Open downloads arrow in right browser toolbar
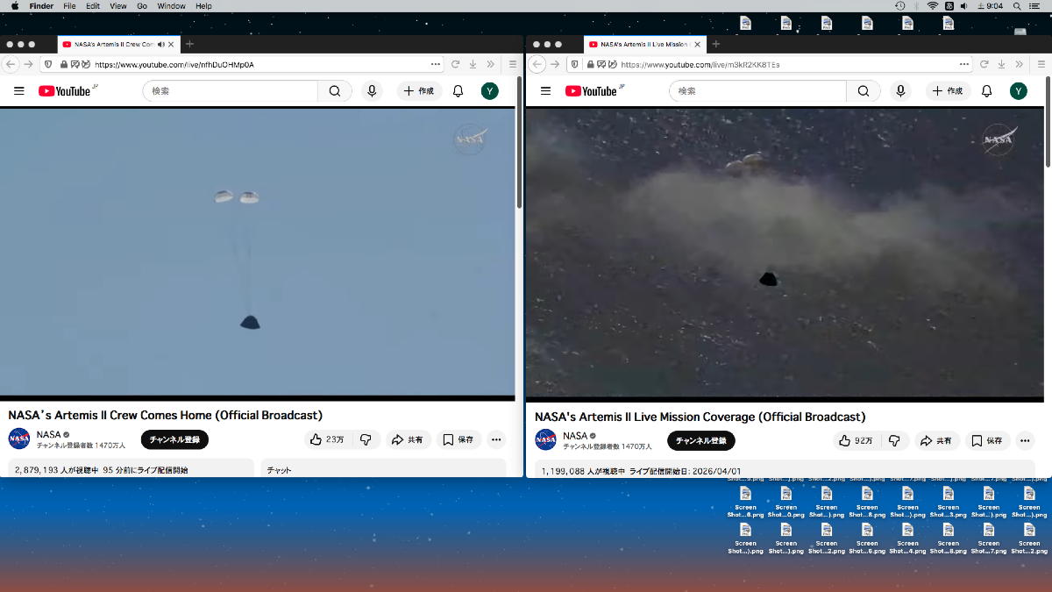 1001,64
